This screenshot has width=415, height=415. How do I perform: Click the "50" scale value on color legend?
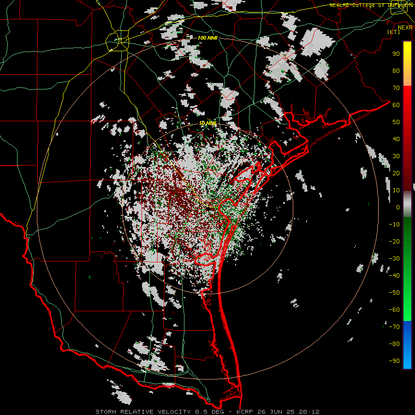(x=396, y=122)
